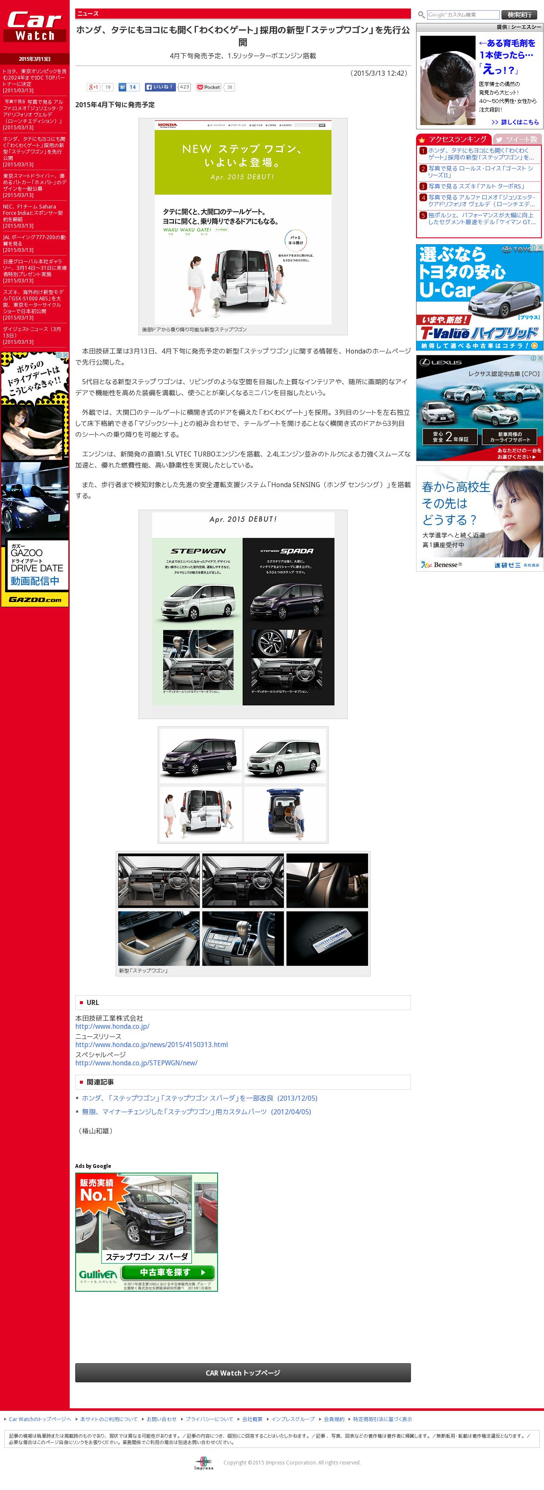Click the Benesse 進研ゼミ banner ad
Image resolution: width=544 pixels, height=1490 pixels.
(x=479, y=519)
